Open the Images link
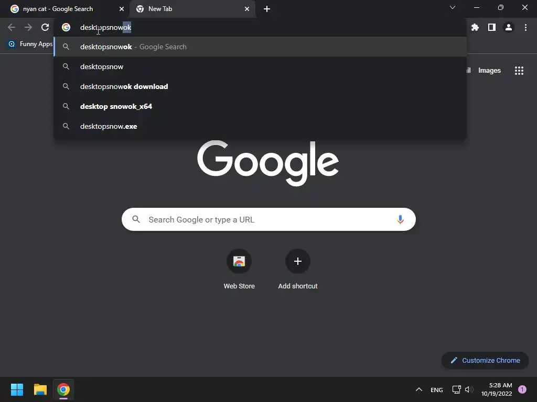 (x=489, y=71)
